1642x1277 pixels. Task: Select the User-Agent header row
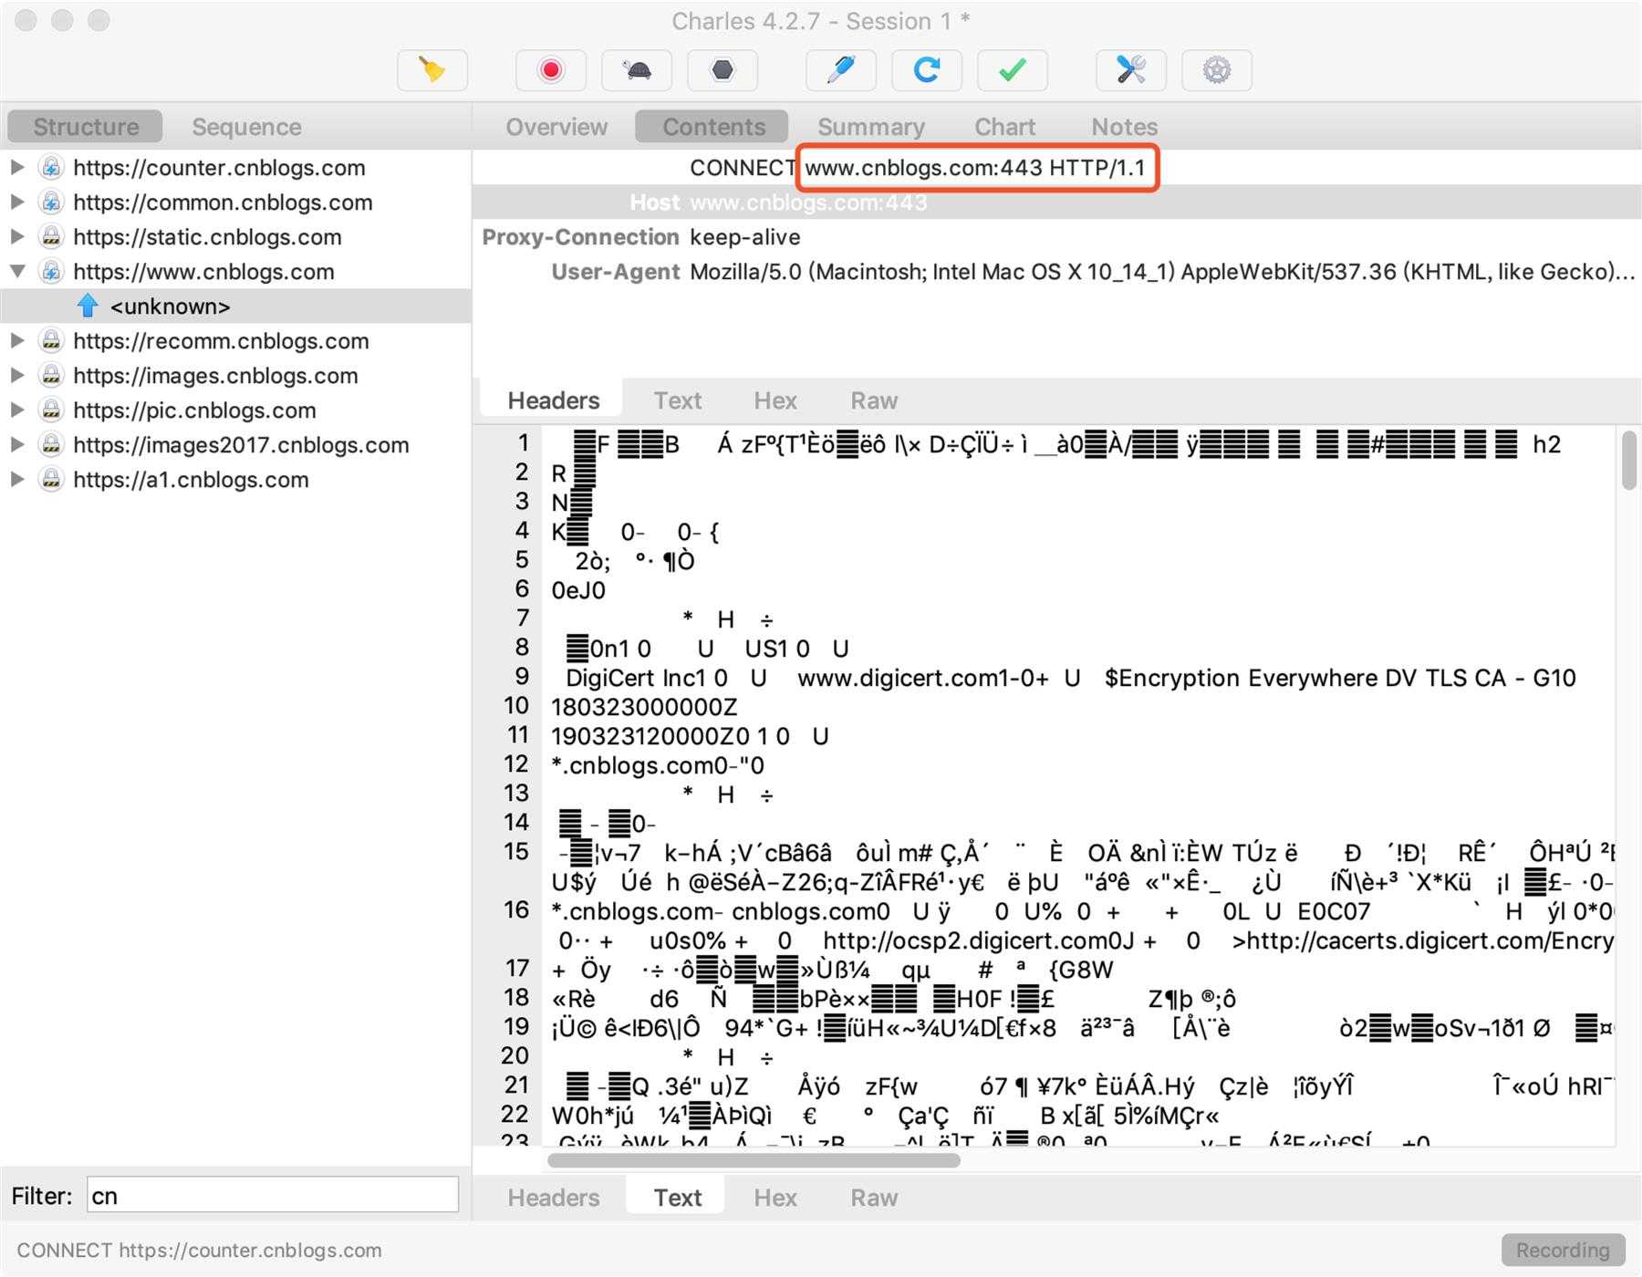[1056, 272]
